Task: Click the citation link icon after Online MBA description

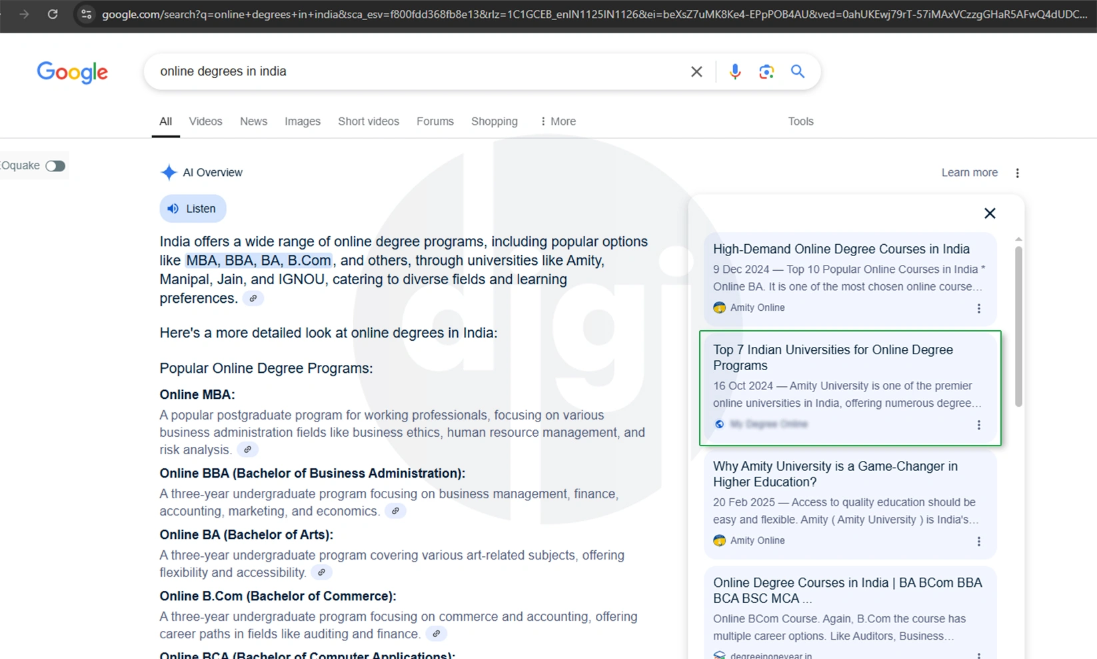Action: coord(247,450)
